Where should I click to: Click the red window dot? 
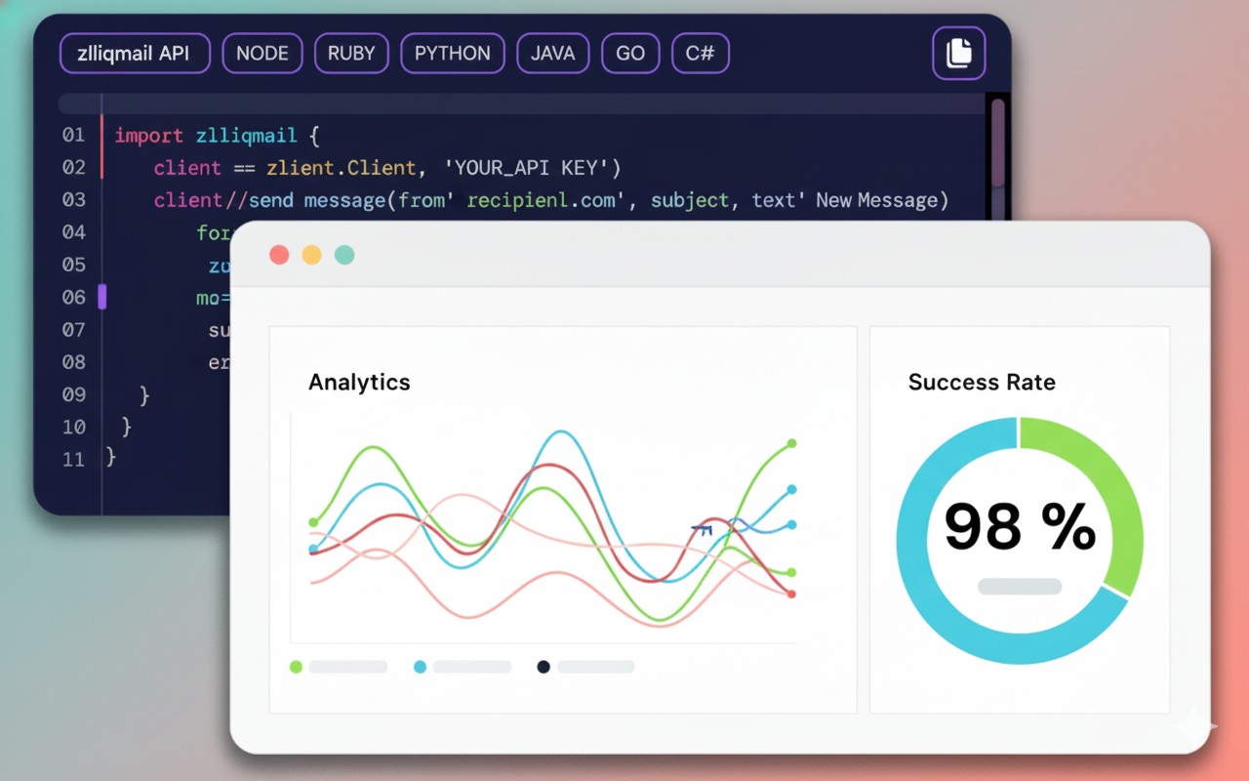click(x=279, y=255)
